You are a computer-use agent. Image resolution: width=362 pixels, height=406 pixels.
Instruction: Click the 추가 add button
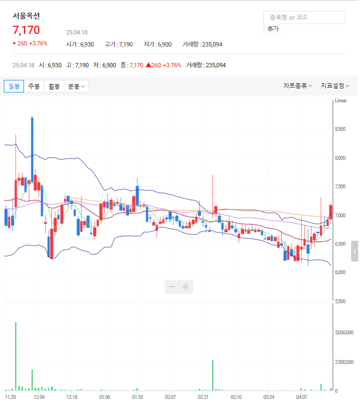(x=273, y=29)
